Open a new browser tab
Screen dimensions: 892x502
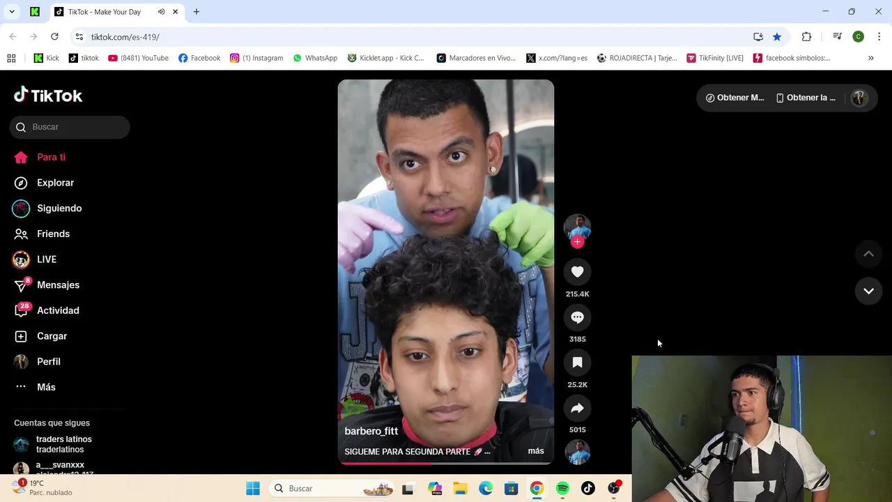pos(197,12)
